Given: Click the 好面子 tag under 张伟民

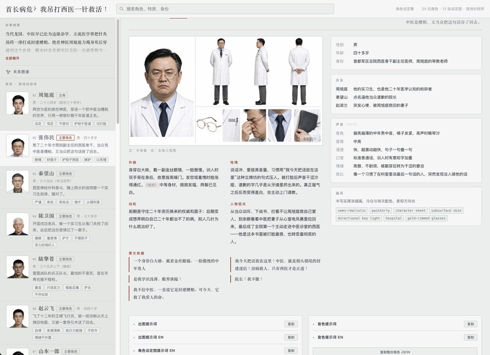Looking at the screenshot, I should [51, 160].
